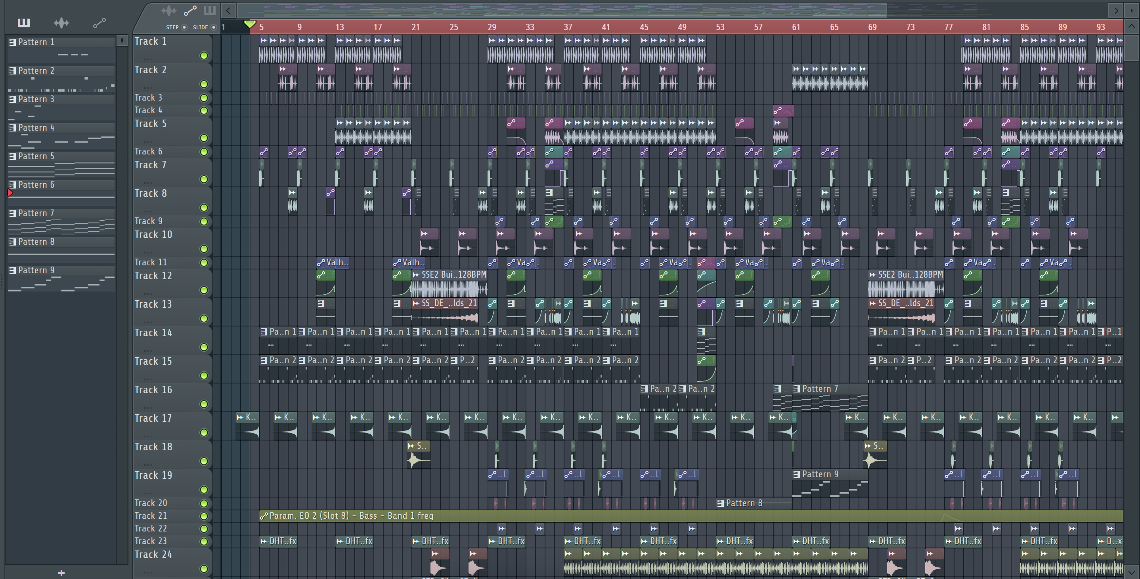Viewport: 1140px width, 579px height.
Task: Enable the STEP editing option
Action: tap(185, 27)
